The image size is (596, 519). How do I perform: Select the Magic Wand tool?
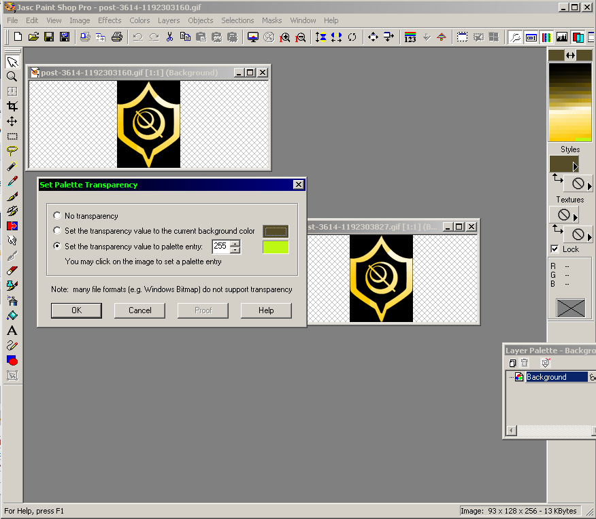tap(12, 166)
